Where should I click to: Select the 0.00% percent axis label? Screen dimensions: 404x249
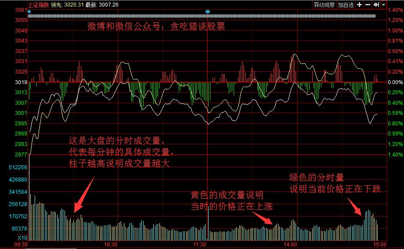point(396,82)
